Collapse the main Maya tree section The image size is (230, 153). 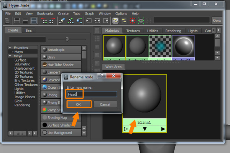point(10,56)
